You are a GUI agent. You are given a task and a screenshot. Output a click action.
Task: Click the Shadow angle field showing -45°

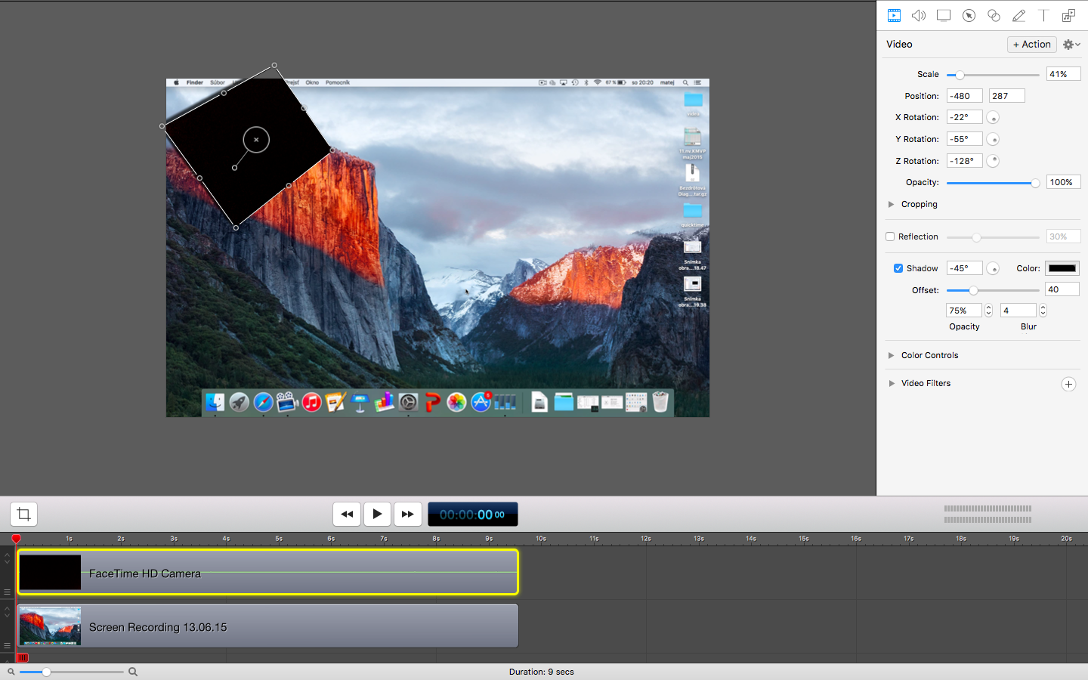(965, 268)
